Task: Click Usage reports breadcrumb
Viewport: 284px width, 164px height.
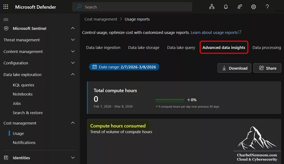Action: click(x=137, y=19)
